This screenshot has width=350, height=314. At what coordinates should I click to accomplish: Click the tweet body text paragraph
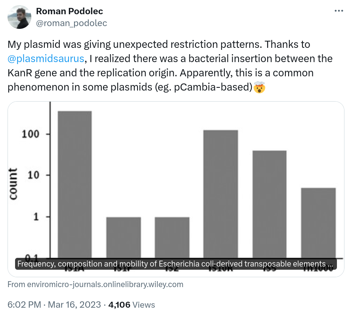coord(159,65)
